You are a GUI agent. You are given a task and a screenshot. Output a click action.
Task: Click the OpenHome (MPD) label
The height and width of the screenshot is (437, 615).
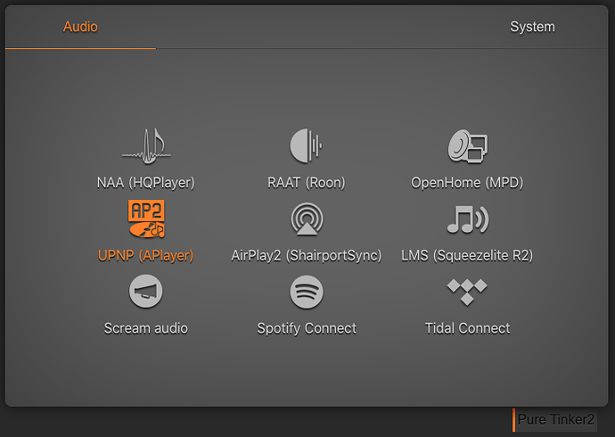point(467,183)
